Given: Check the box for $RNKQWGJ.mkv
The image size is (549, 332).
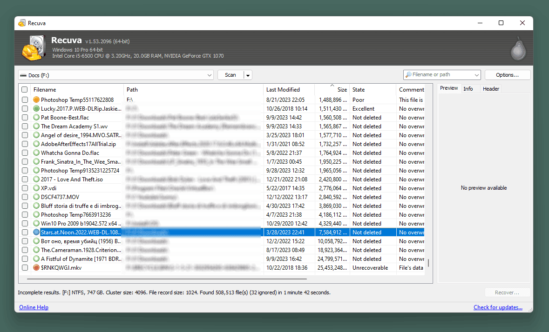Looking at the screenshot, I should pos(25,268).
